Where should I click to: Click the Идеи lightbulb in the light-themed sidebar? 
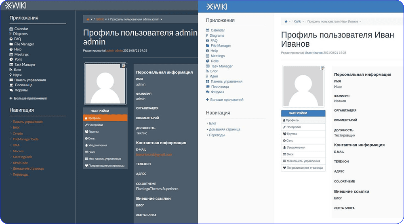pos(208,76)
